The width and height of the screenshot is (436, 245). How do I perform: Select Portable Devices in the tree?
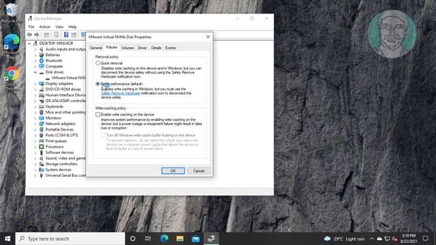(59, 129)
